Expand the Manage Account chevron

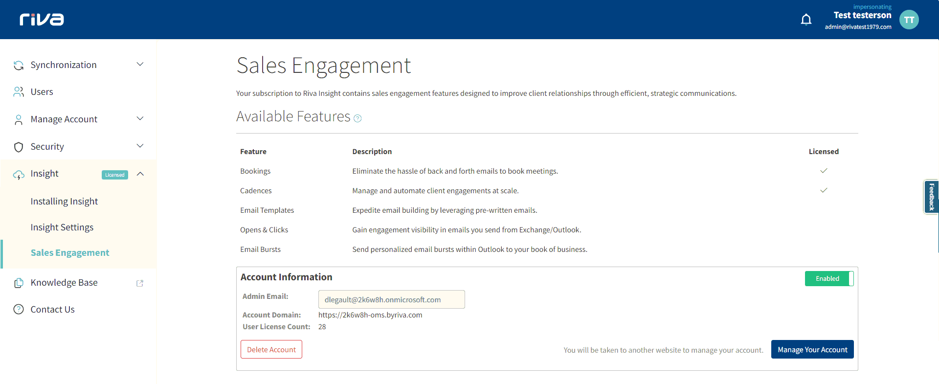140,119
